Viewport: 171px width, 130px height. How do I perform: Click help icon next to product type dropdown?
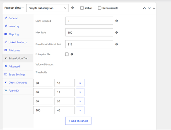73,8
